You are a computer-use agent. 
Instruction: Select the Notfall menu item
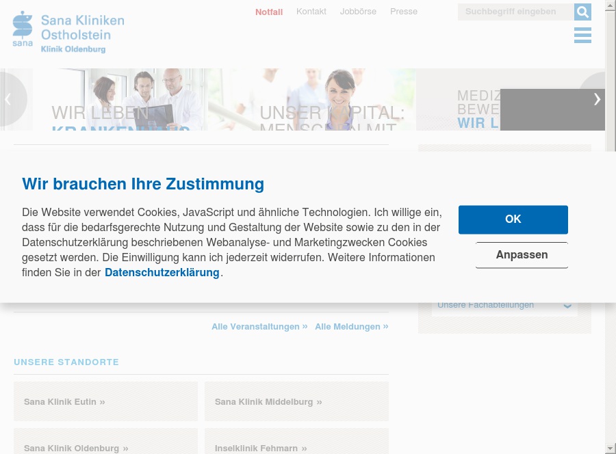pyautogui.click(x=269, y=12)
